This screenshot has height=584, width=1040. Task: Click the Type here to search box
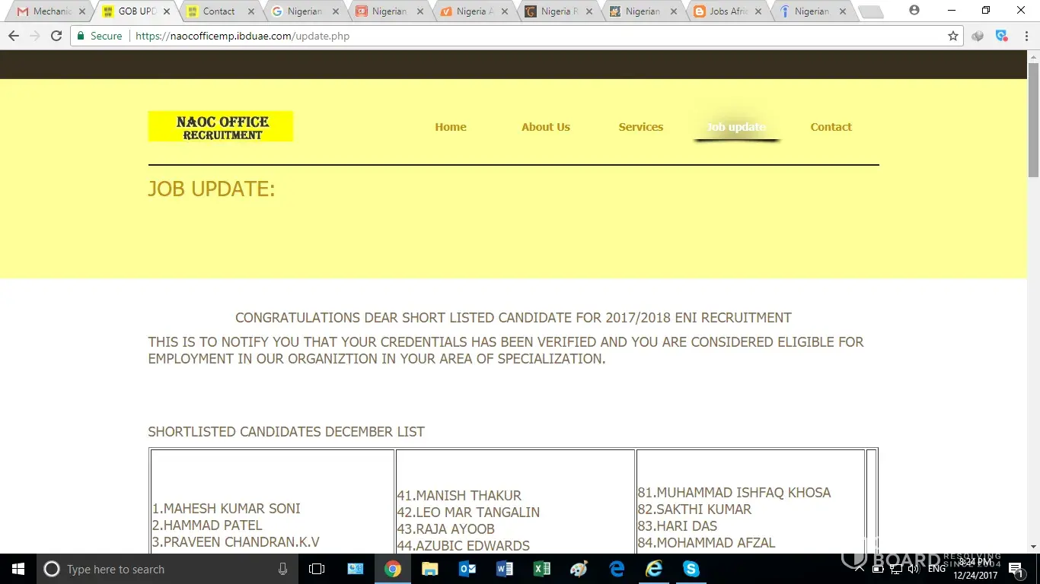click(x=166, y=569)
